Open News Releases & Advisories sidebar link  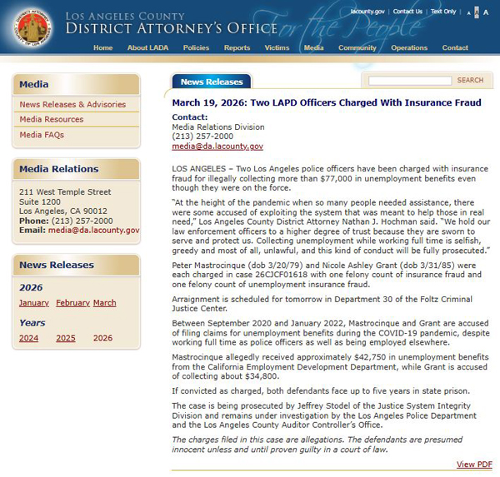coord(72,105)
